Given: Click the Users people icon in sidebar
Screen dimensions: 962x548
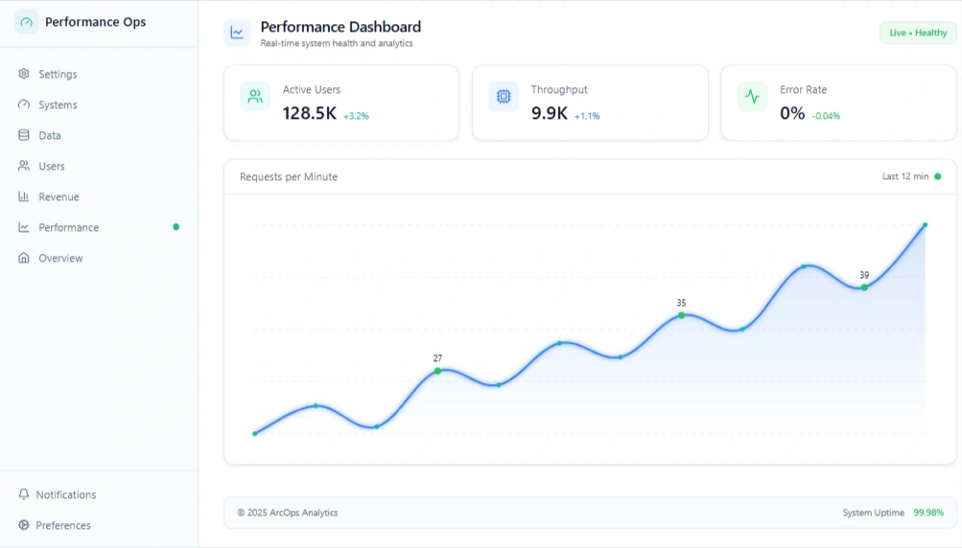Looking at the screenshot, I should click(24, 166).
